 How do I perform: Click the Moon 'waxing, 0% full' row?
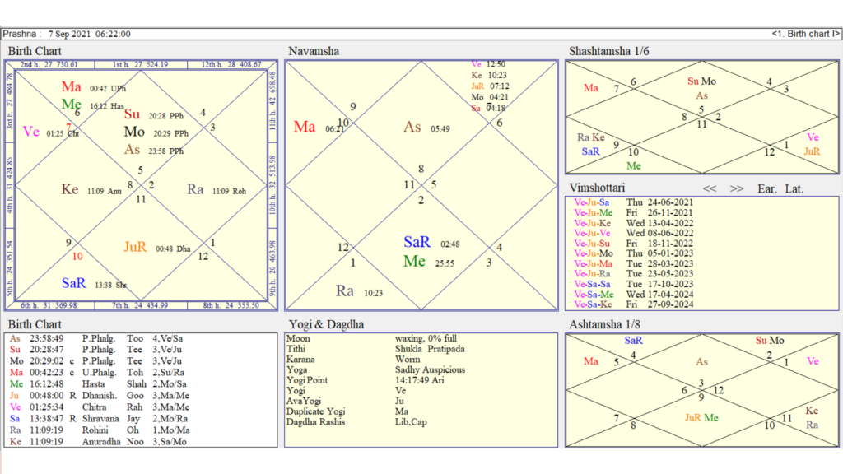pyautogui.click(x=371, y=338)
